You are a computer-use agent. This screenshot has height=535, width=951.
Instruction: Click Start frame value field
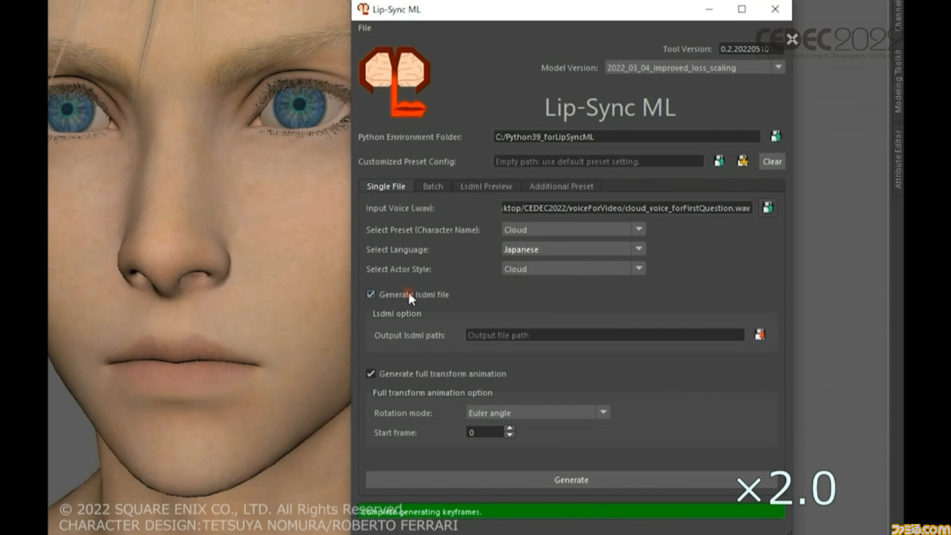click(484, 432)
